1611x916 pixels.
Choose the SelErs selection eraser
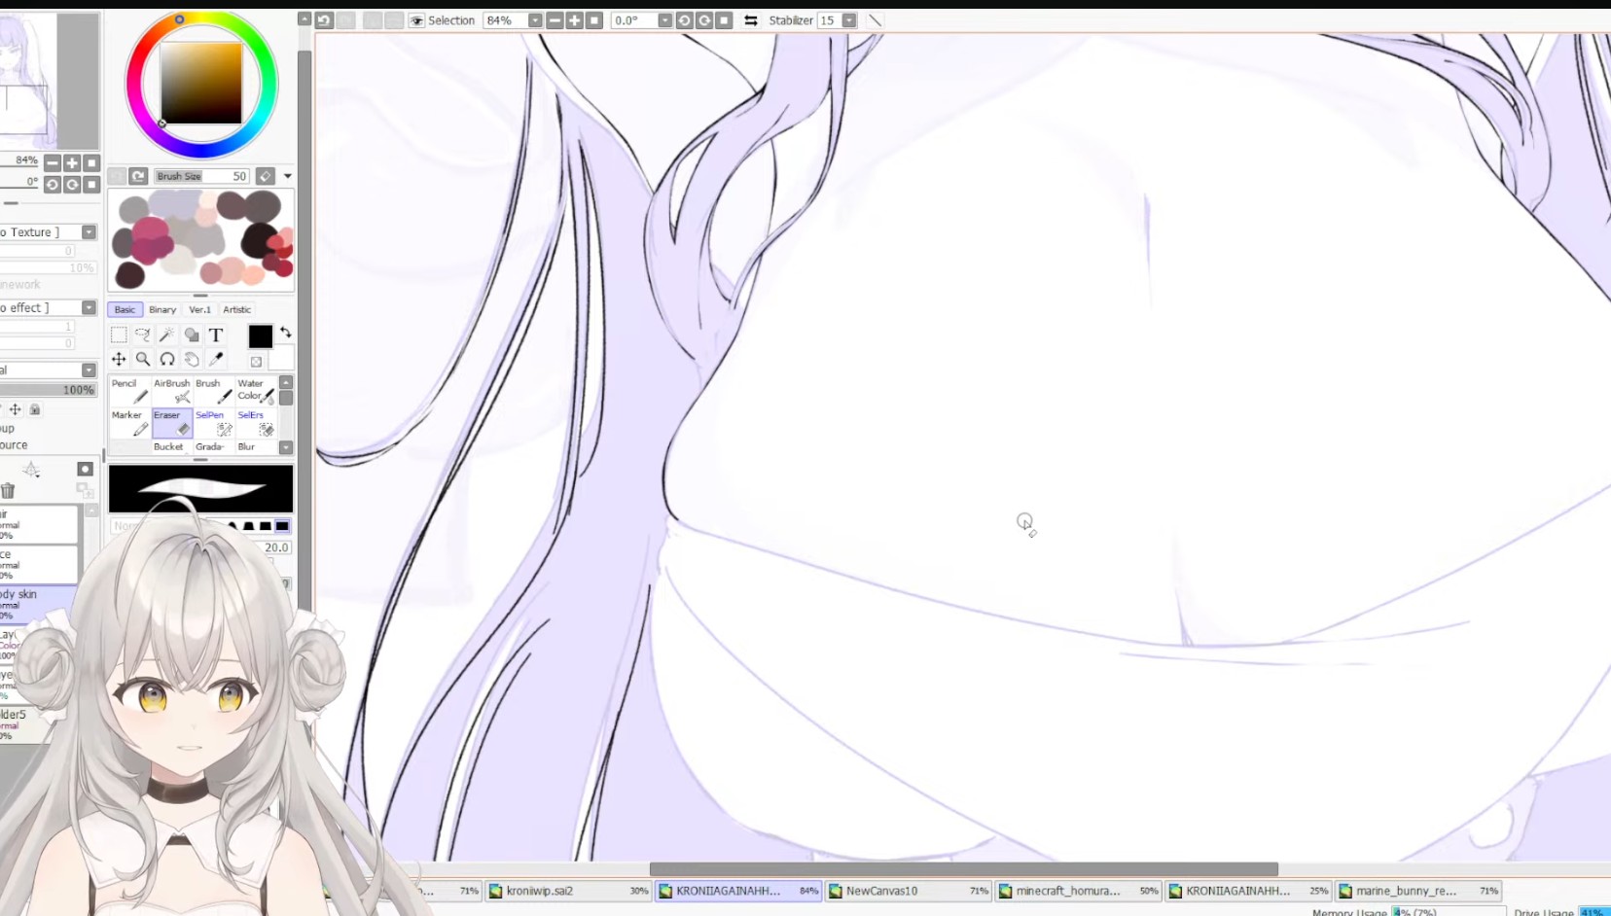[x=256, y=423]
